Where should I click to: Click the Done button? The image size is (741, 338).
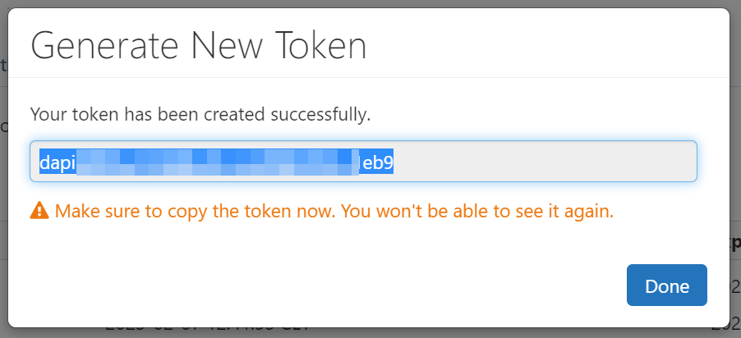pyautogui.click(x=666, y=285)
